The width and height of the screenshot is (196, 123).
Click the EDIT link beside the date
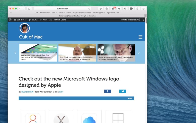tap(61, 92)
